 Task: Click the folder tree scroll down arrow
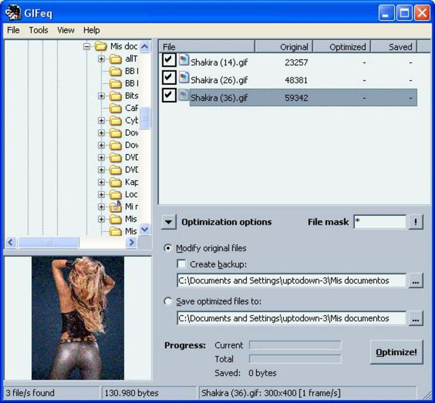coord(145,229)
